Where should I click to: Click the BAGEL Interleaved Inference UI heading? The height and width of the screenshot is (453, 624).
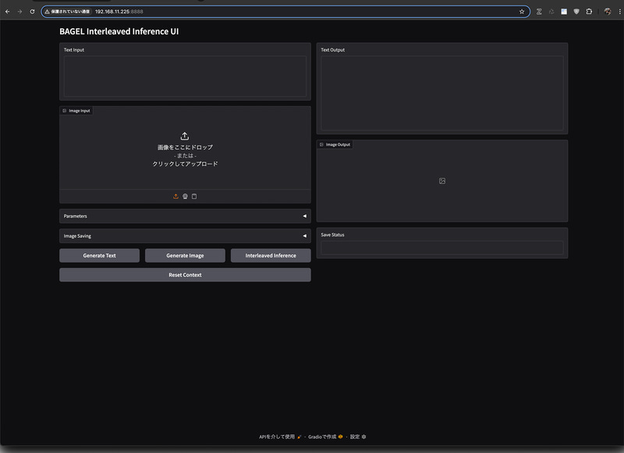click(x=119, y=31)
